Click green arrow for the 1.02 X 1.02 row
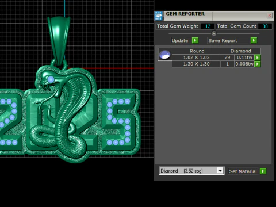 (258, 57)
